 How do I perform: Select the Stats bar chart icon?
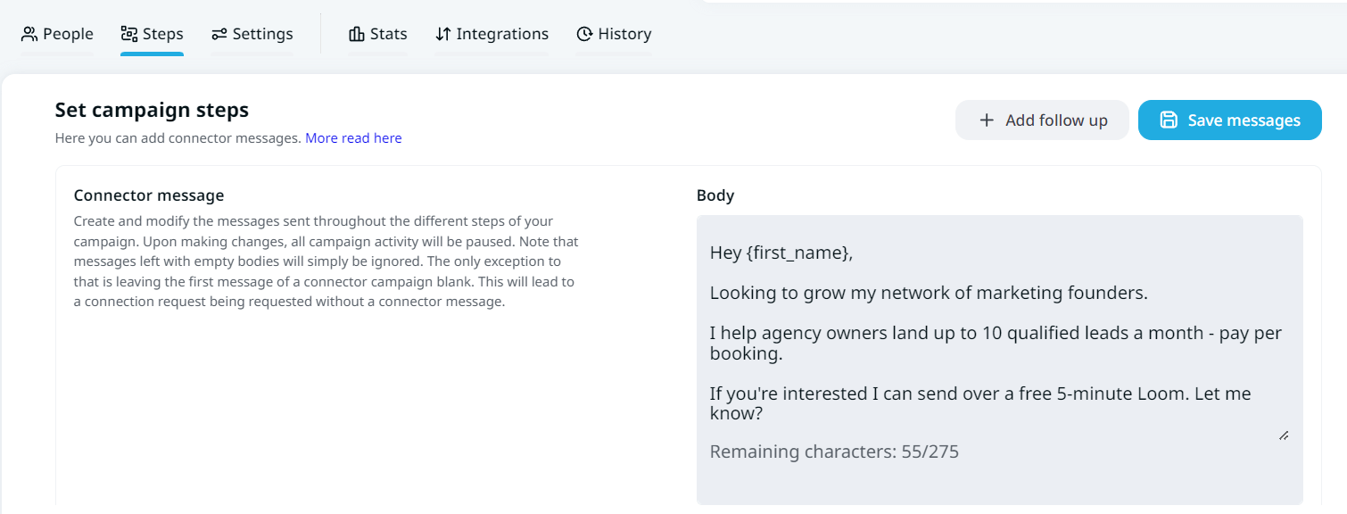pos(356,33)
